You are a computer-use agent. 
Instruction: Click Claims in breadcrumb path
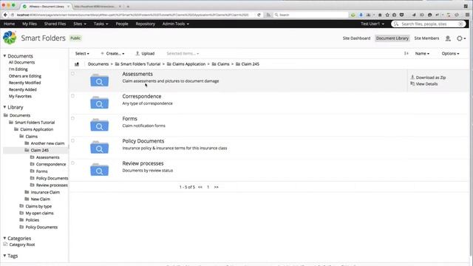pyautogui.click(x=223, y=64)
